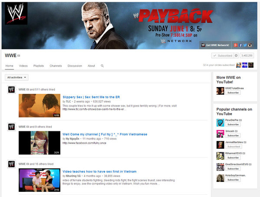260x197 pixels.
Task: Play the thumbnail with 1:15 duration
Action: tap(39, 106)
